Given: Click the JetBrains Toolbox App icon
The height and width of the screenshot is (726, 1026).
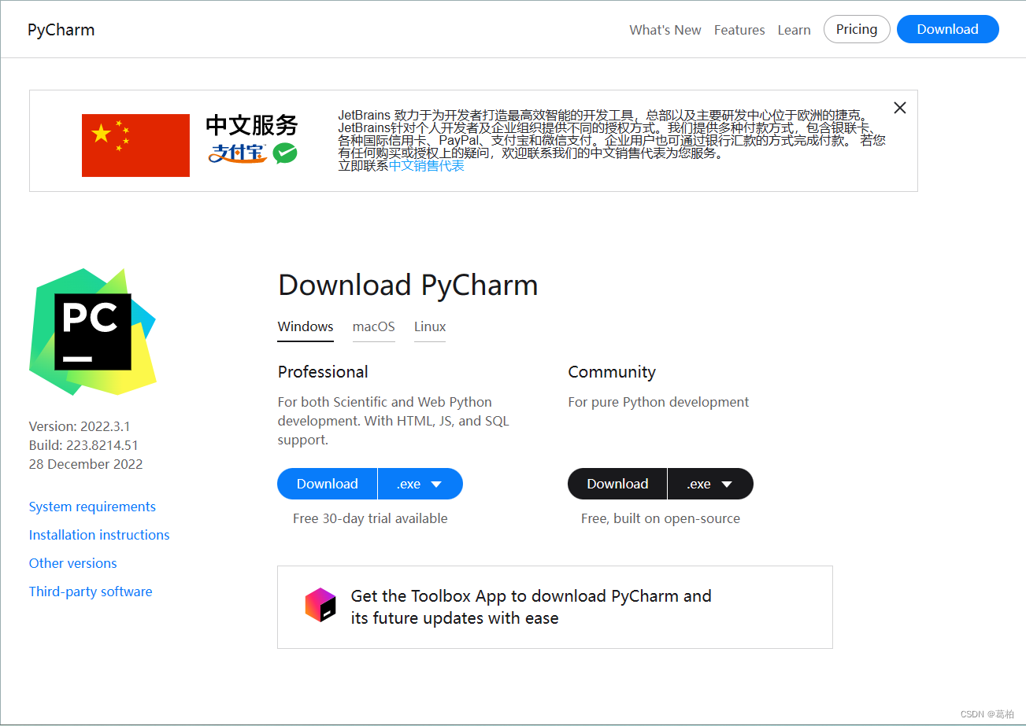Looking at the screenshot, I should pyautogui.click(x=320, y=605).
